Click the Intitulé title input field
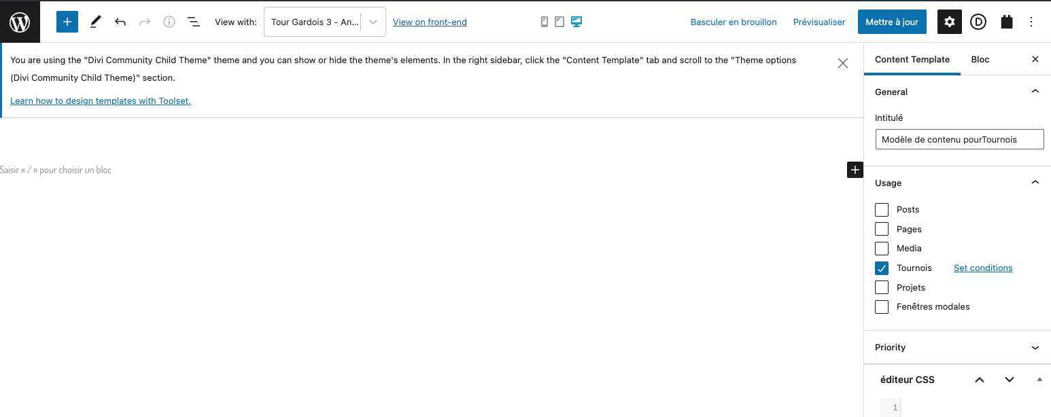Screen dimensions: 1051x417 click(959, 139)
